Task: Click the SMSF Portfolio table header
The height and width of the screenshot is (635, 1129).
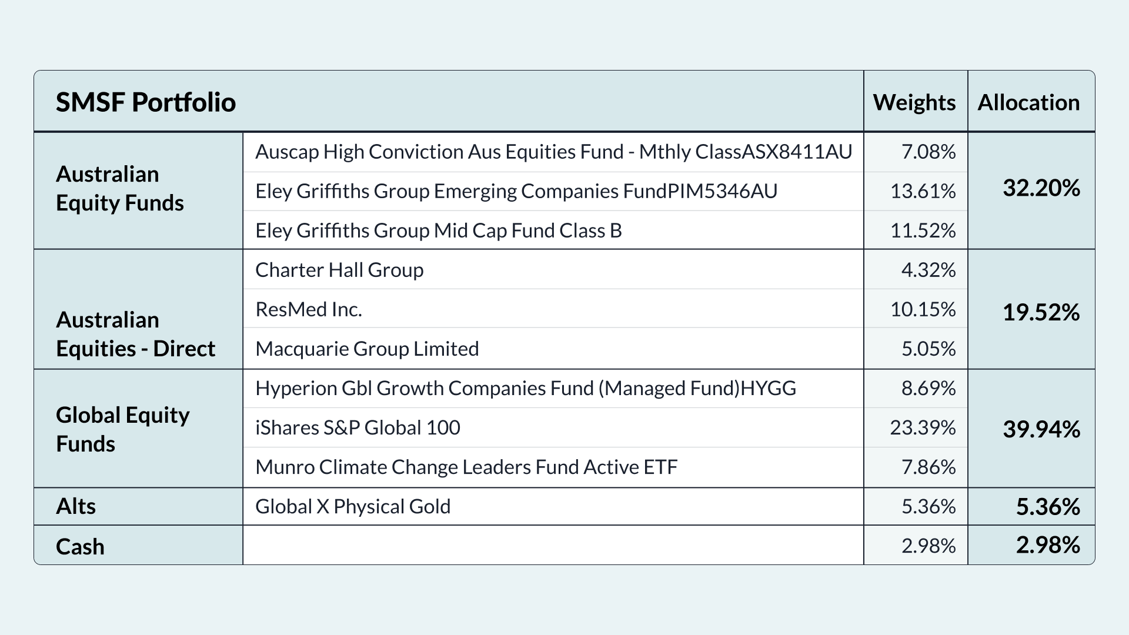Action: (146, 102)
